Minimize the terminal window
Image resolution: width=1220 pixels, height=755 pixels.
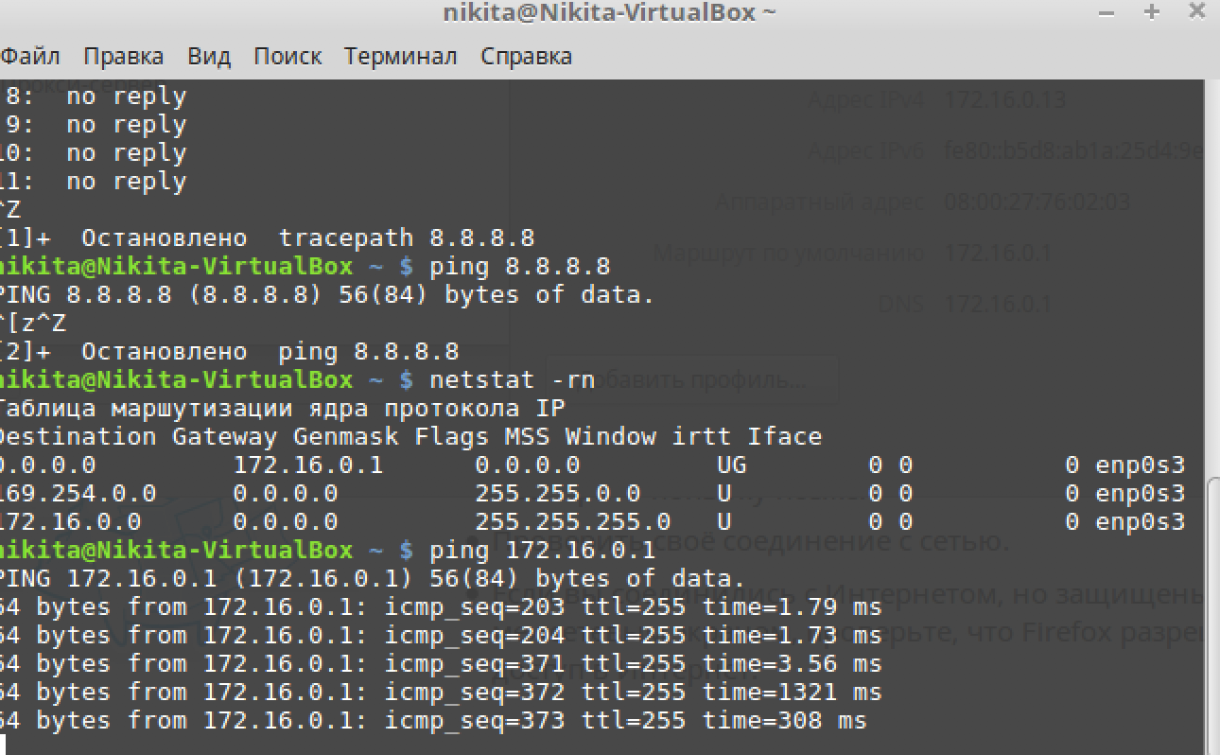(x=1107, y=12)
